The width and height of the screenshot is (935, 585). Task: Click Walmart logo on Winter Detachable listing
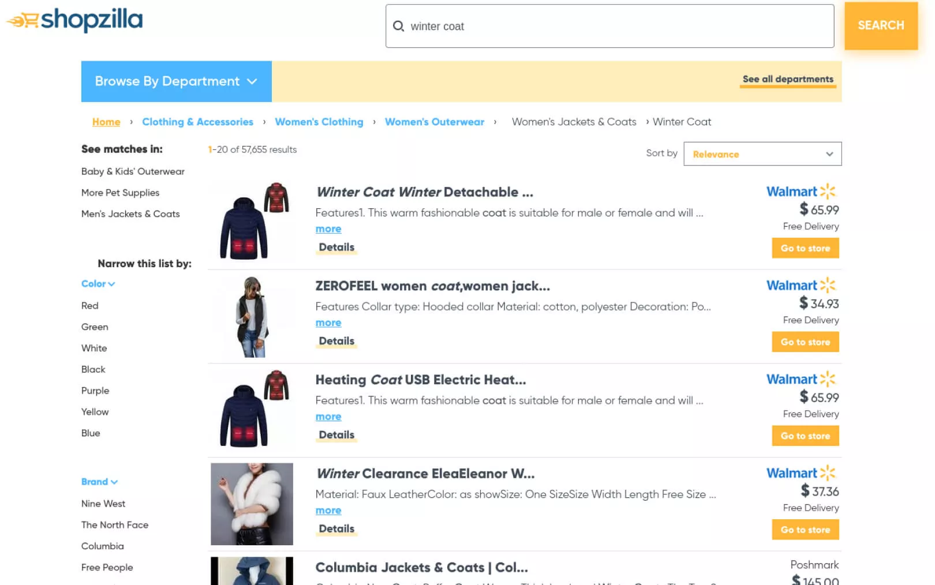click(801, 192)
